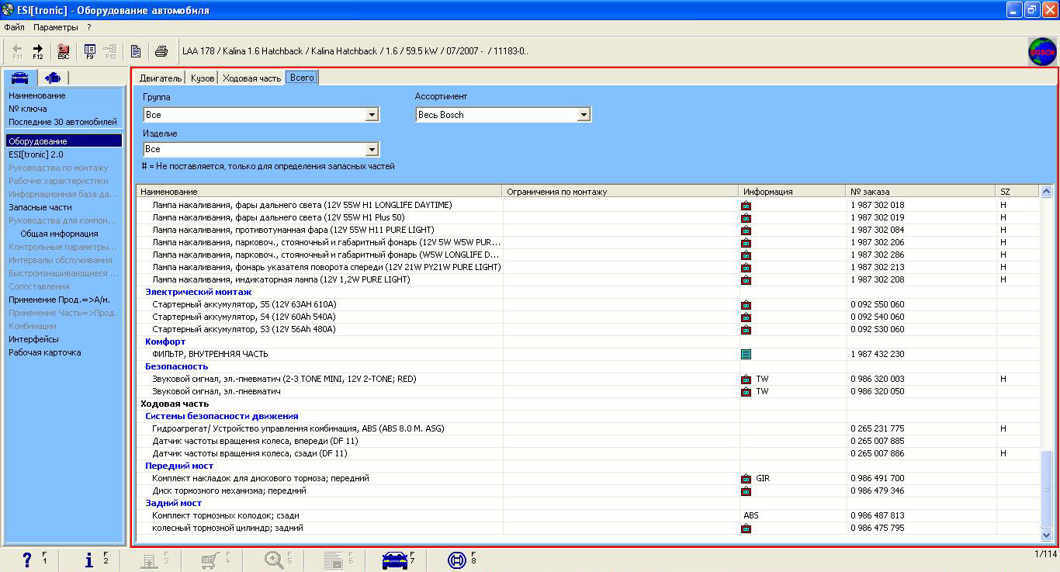
Task: Open Рабочая карточка in sidebar
Action: pos(44,352)
